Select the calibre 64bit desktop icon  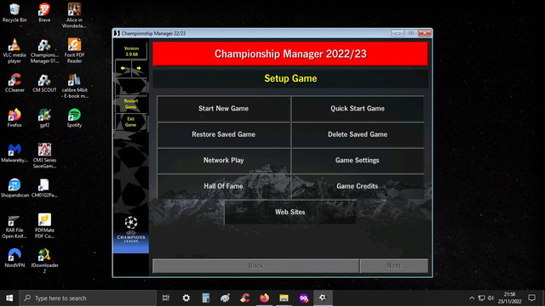point(74,86)
